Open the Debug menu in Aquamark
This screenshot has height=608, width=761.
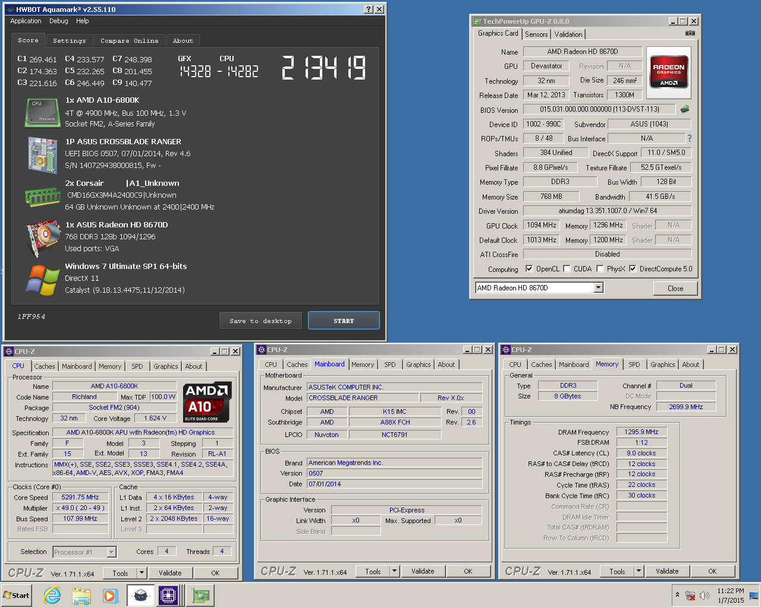click(58, 21)
